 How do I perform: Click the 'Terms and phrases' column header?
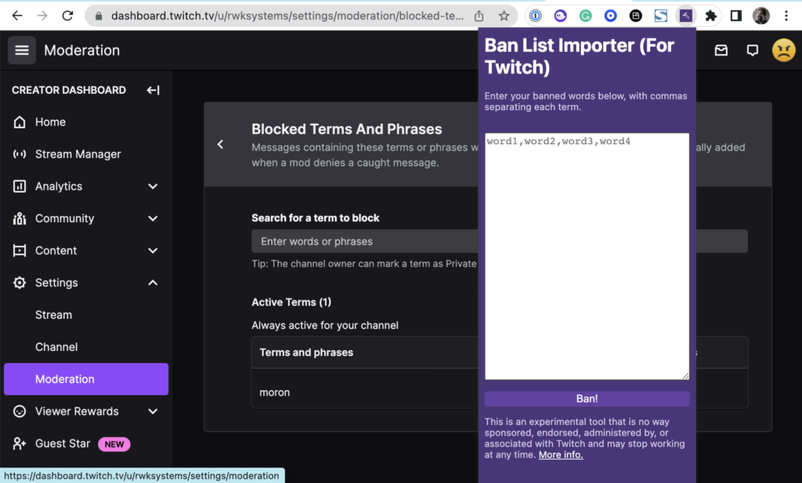(306, 353)
